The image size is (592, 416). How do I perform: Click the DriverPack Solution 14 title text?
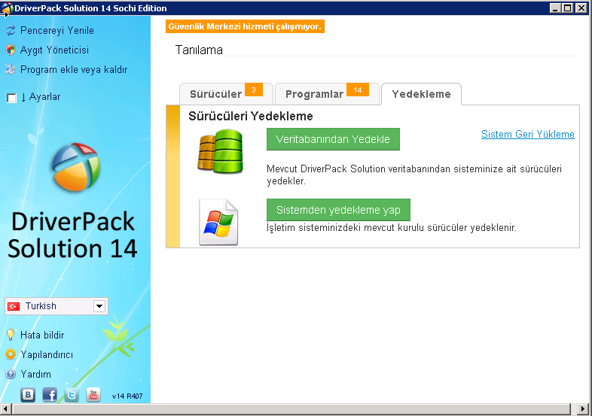point(72,235)
